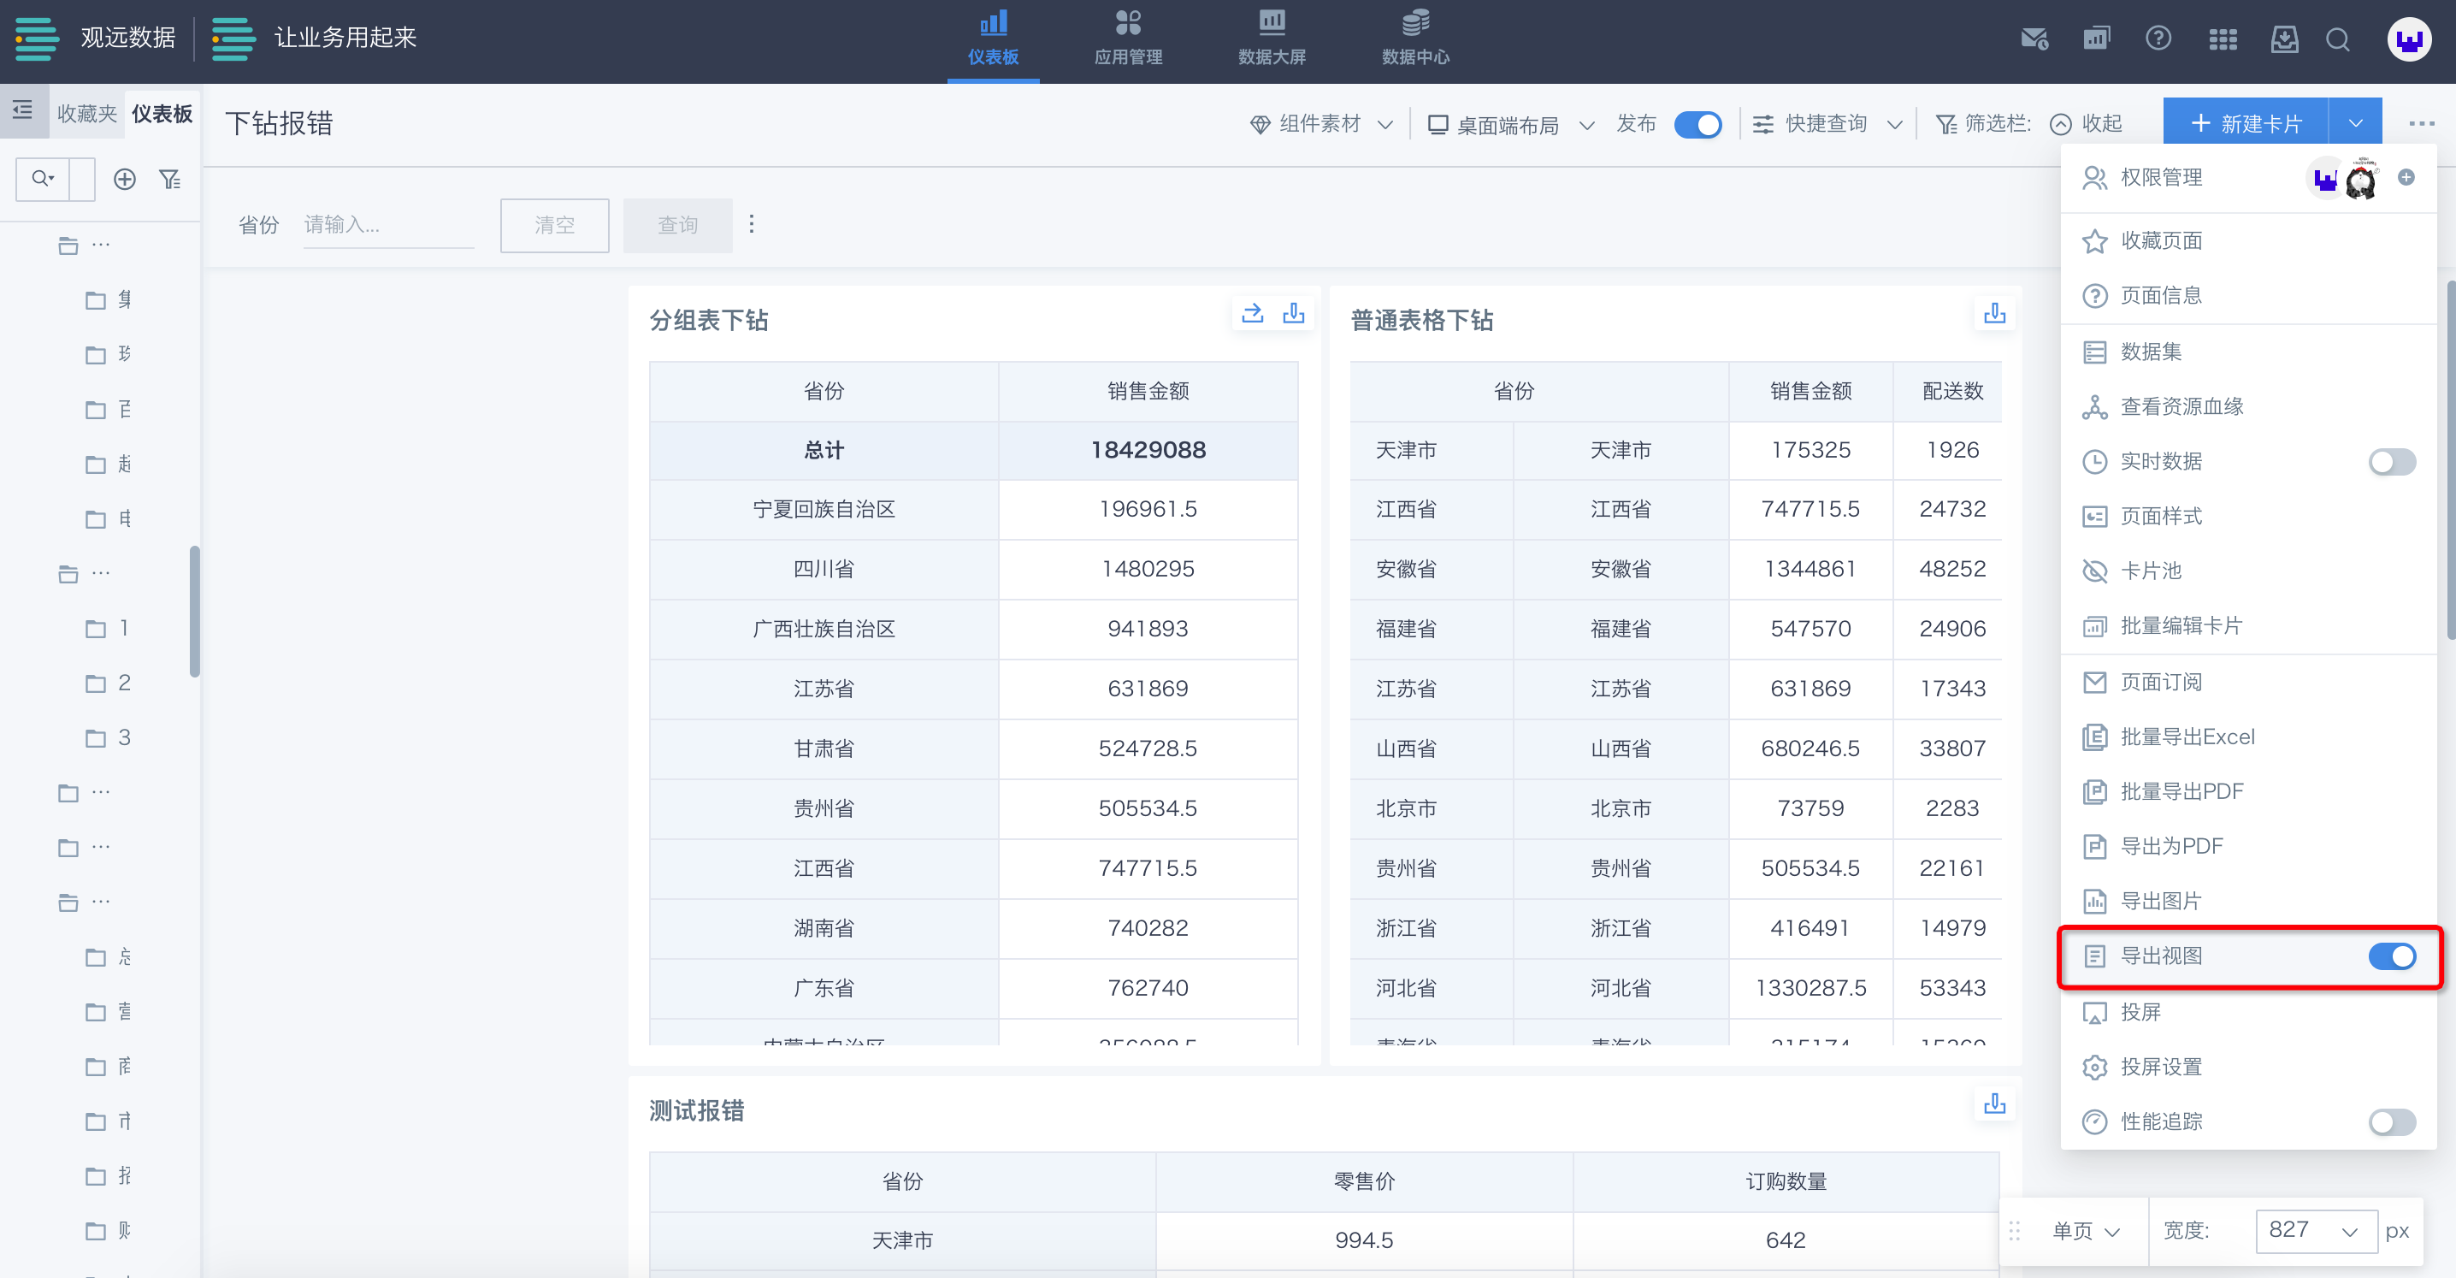Click the 新建卡片 button
The height and width of the screenshot is (1278, 2456).
pos(2246,124)
